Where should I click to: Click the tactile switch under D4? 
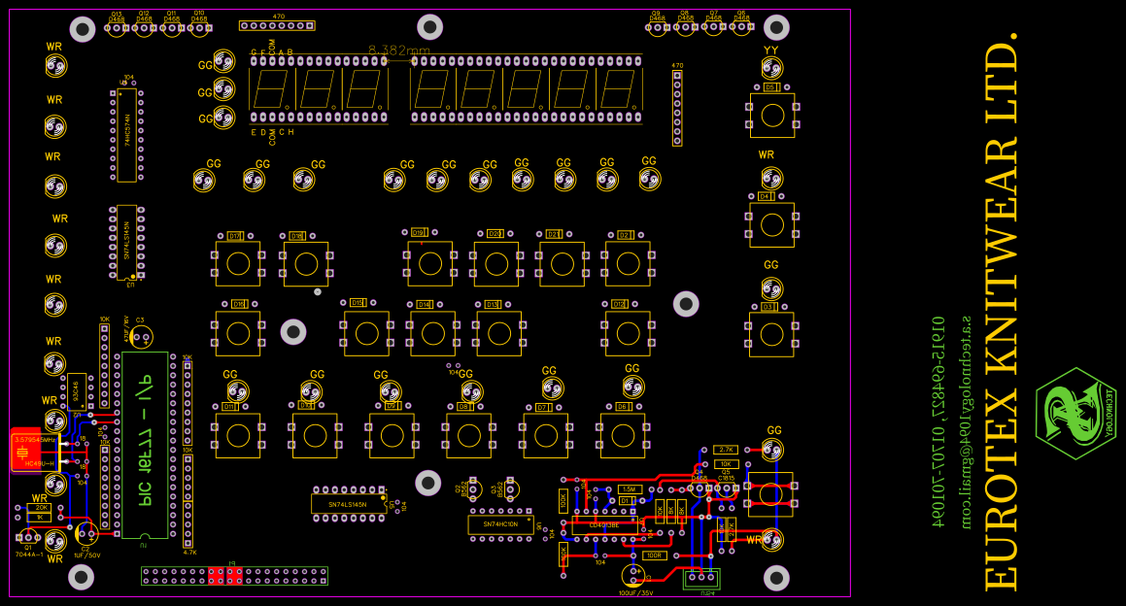772,224
